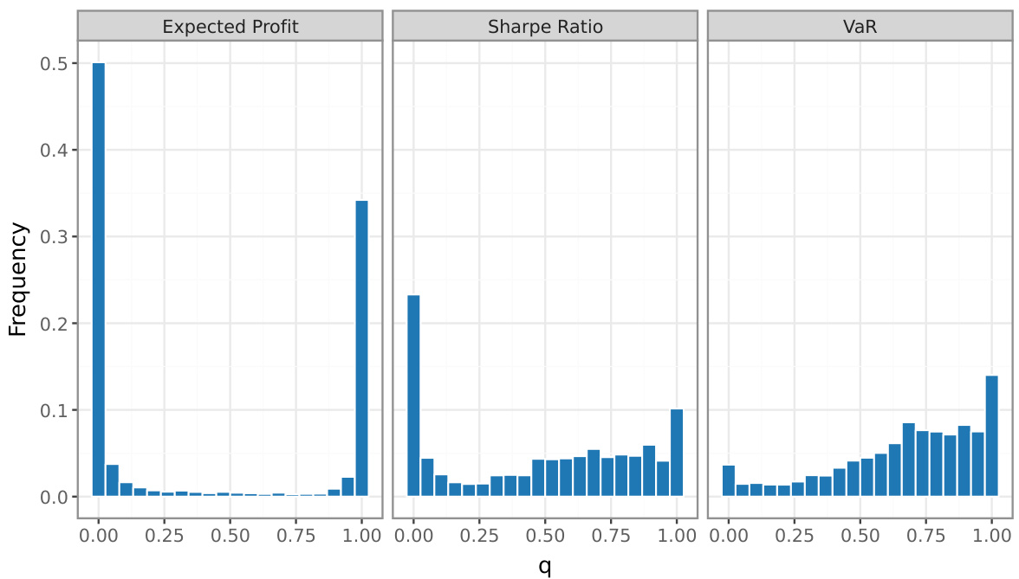The height and width of the screenshot is (579, 1019).
Task: Select the VaR bar at q=0.00
Action: [x=729, y=481]
